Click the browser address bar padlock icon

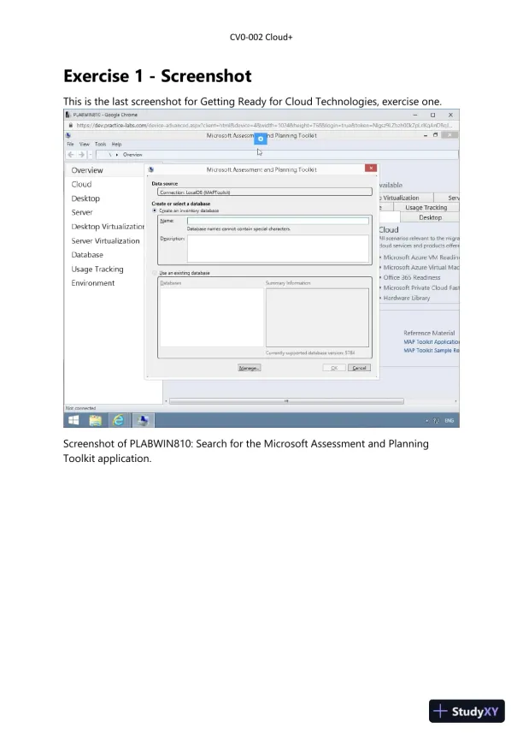[70, 125]
